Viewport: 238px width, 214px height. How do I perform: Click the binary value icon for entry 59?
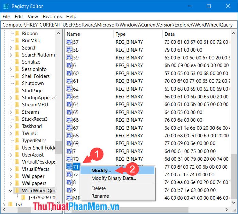pyautogui.click(x=69, y=57)
